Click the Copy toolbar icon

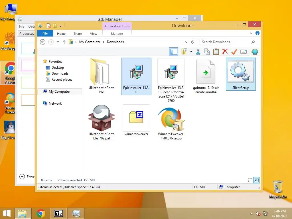[x=207, y=52]
